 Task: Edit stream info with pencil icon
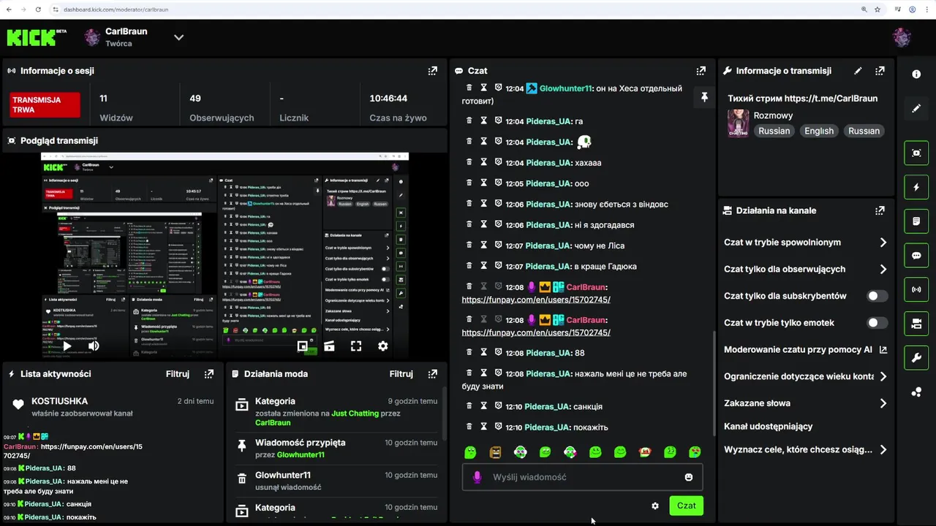pyautogui.click(x=858, y=71)
